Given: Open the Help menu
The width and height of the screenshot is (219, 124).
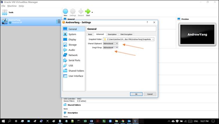Looking at the screenshot, I should 21,6.
